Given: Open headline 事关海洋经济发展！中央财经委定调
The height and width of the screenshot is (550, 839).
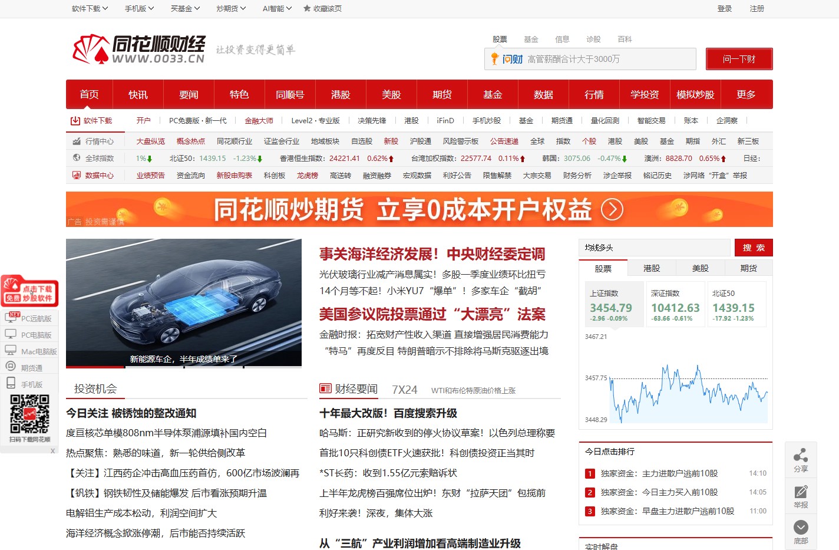Looking at the screenshot, I should (x=432, y=254).
